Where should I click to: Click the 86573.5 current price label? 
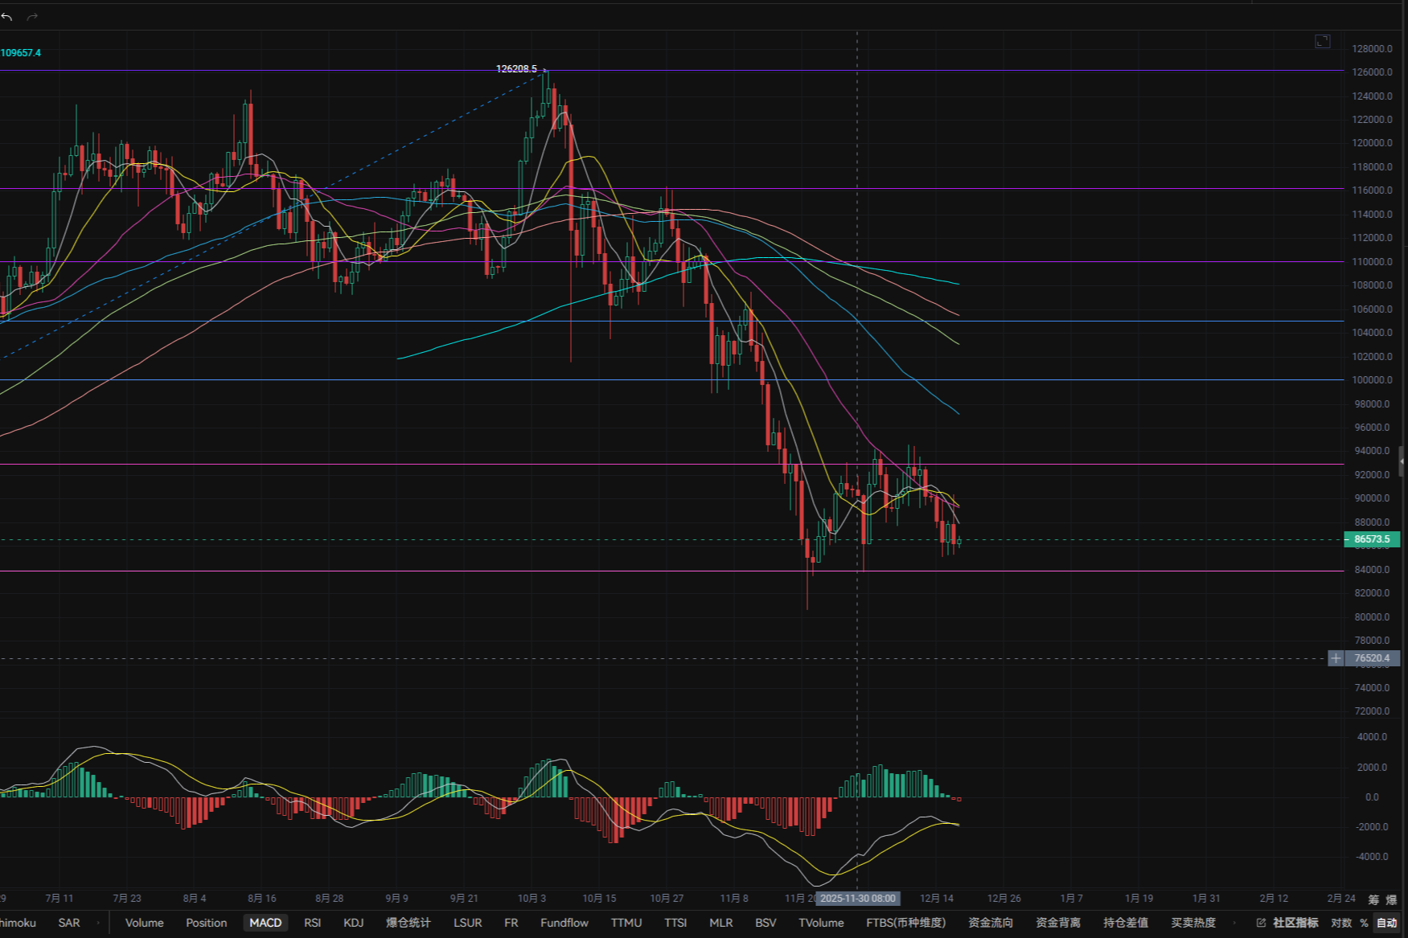(x=1372, y=539)
